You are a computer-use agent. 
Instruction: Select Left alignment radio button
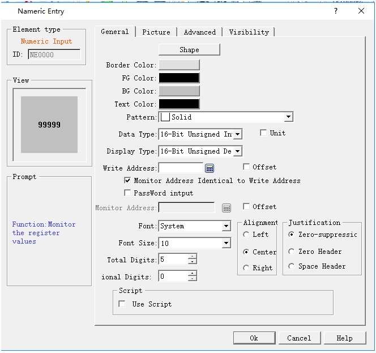tap(246, 235)
